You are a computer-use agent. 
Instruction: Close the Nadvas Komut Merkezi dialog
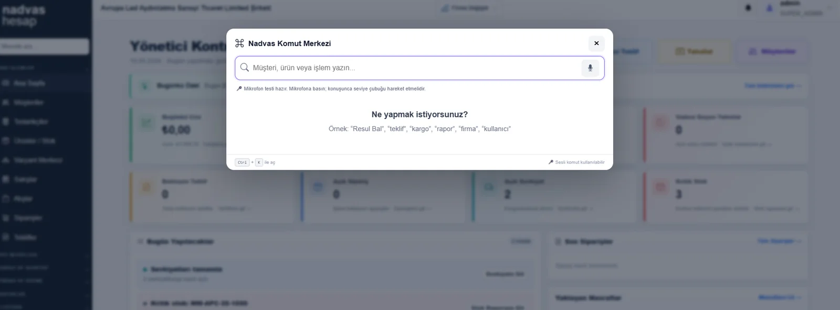pos(596,43)
